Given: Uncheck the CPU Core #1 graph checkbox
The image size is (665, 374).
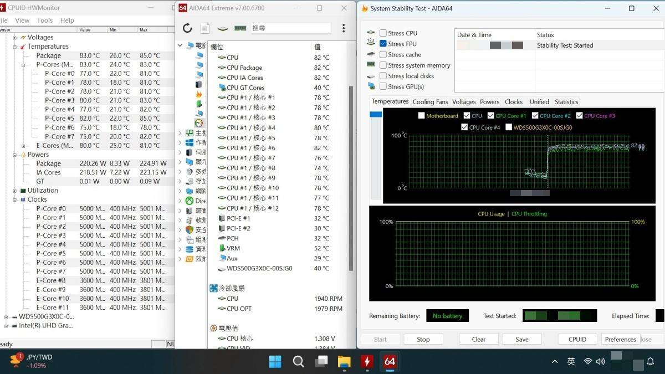Looking at the screenshot, I should [491, 116].
